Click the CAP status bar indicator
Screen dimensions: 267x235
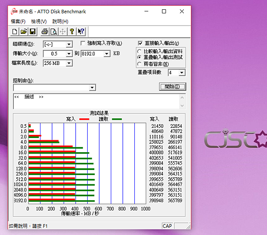tap(167, 226)
